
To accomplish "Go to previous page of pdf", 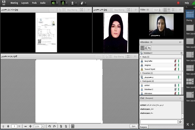I will 3,126.
